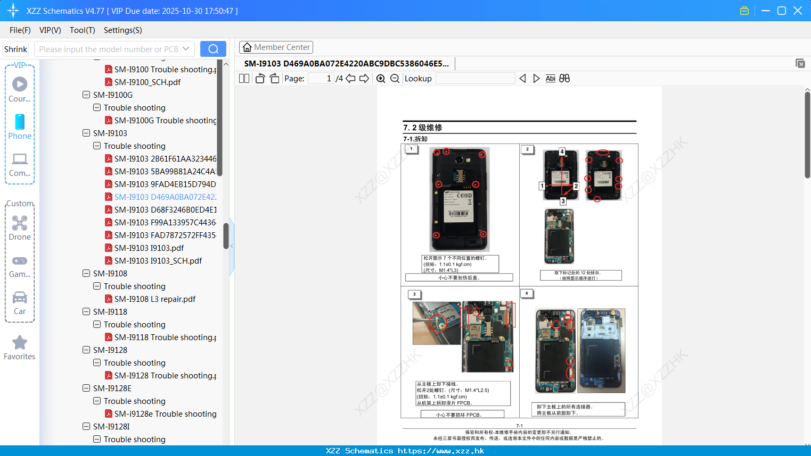
Task: Collapse the SM-I9108 tree node
Action: click(x=86, y=273)
